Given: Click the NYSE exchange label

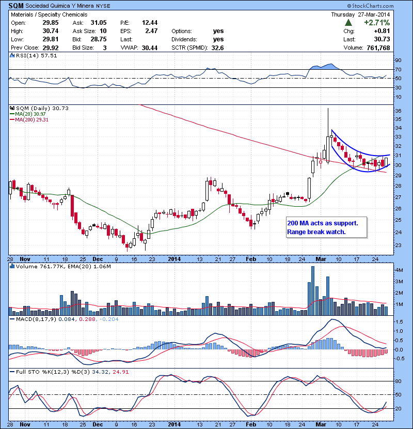Looking at the screenshot, I should point(103,6).
